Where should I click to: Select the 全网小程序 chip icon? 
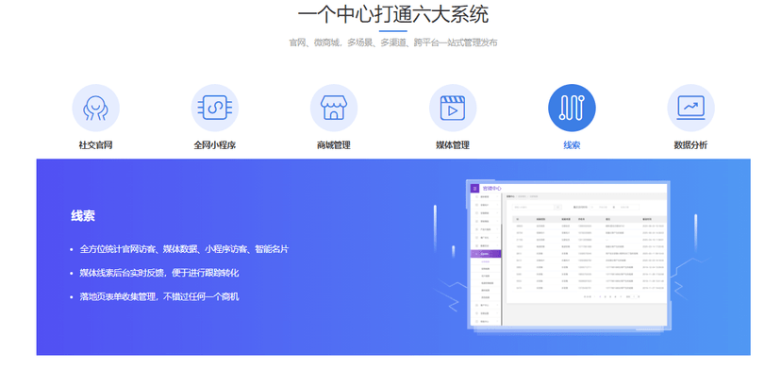click(x=215, y=108)
